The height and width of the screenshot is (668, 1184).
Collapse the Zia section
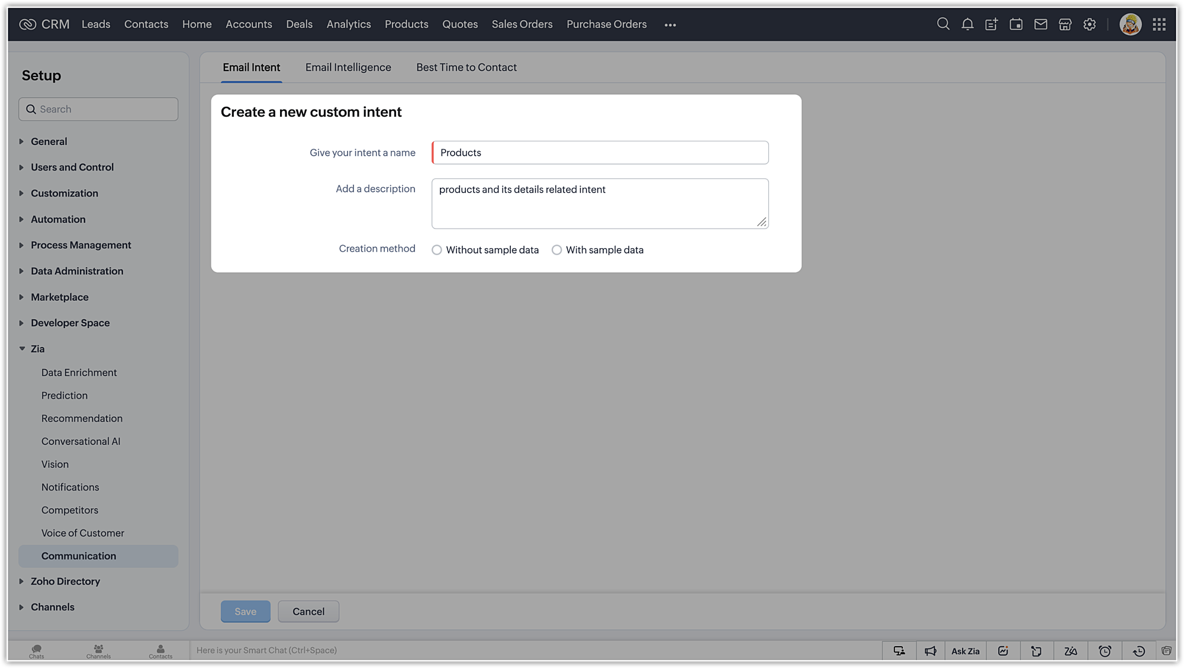pos(37,349)
